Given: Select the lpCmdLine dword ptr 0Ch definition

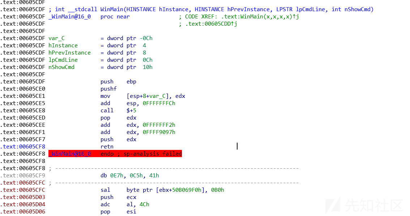Looking at the screenshot, I should [101, 60].
